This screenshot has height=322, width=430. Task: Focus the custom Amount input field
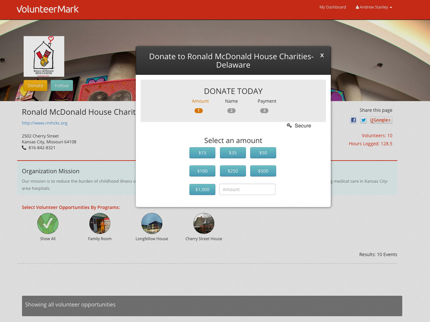(247, 190)
